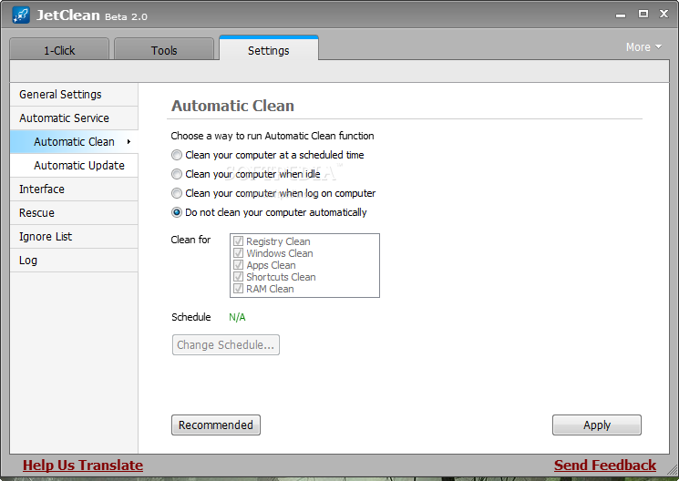Open General Settings in the sidebar
679x481 pixels.
pyautogui.click(x=74, y=95)
